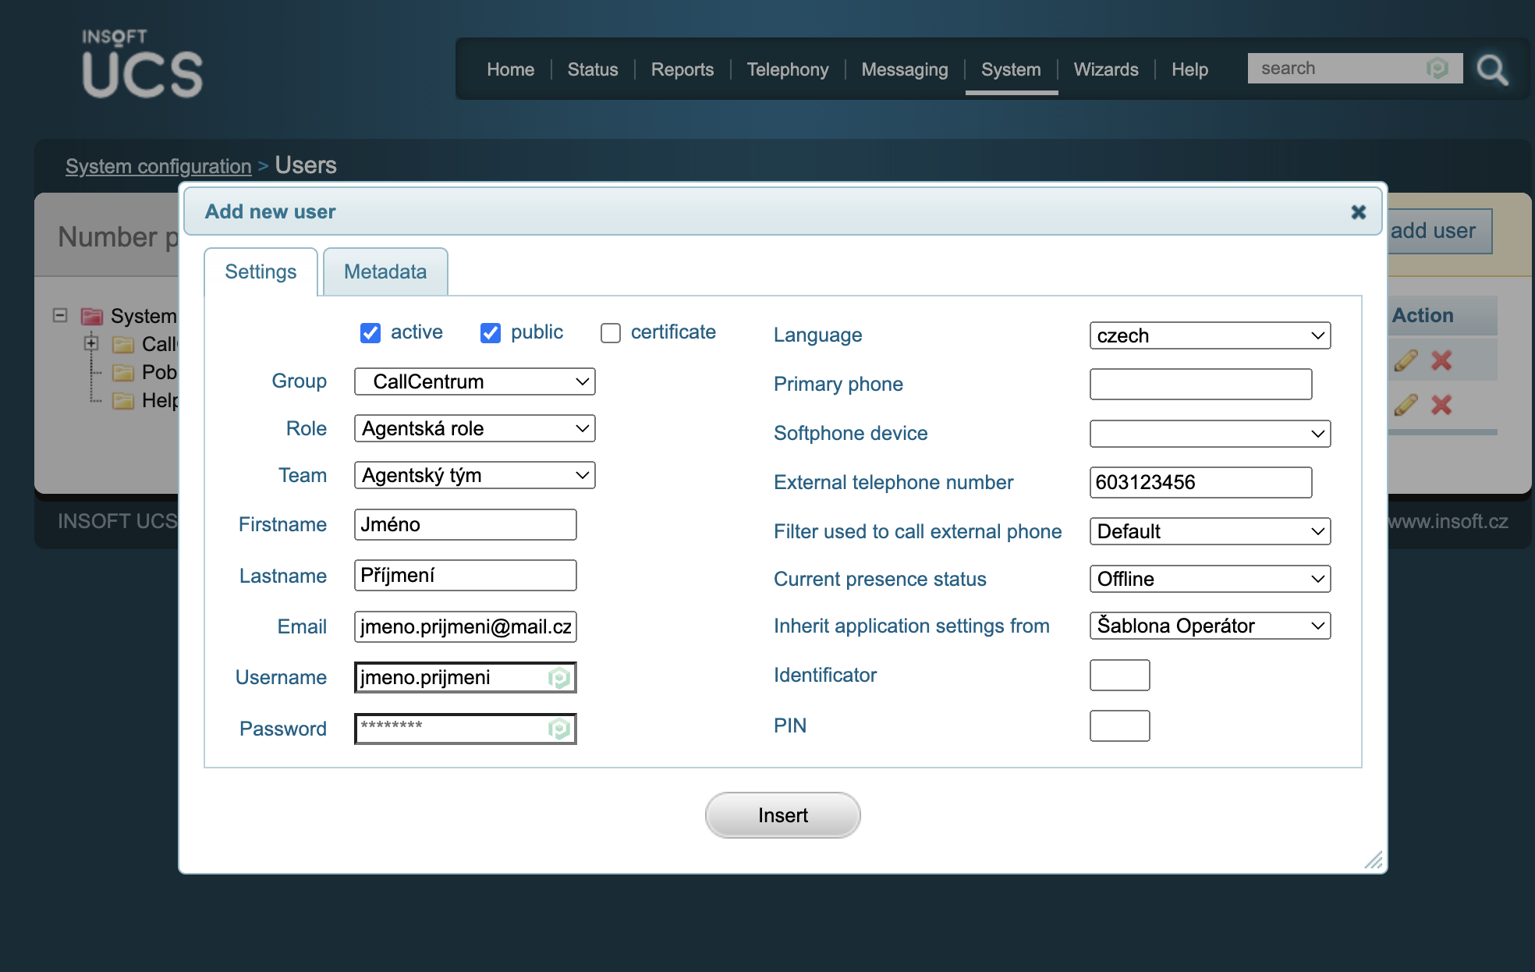The height and width of the screenshot is (972, 1535).
Task: Enable the certificate checkbox
Action: click(611, 333)
